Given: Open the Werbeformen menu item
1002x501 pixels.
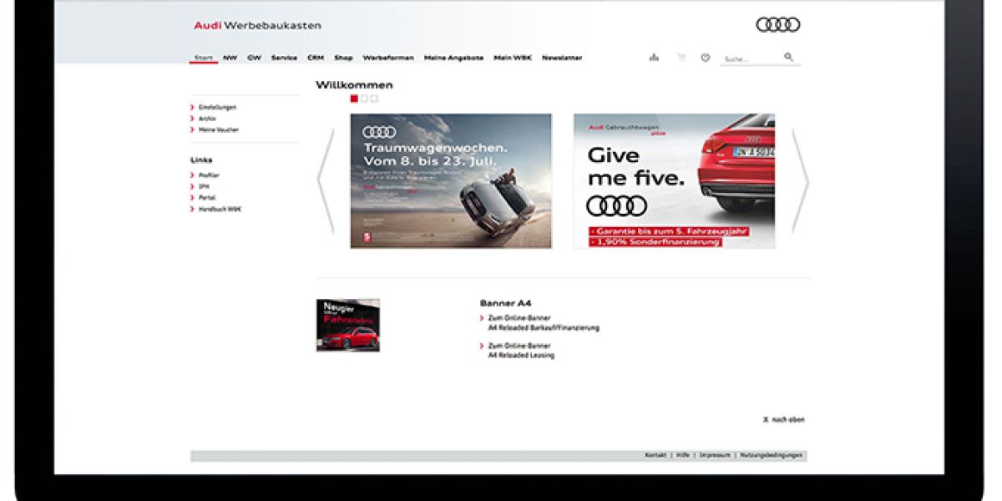Looking at the screenshot, I should pos(388,58).
